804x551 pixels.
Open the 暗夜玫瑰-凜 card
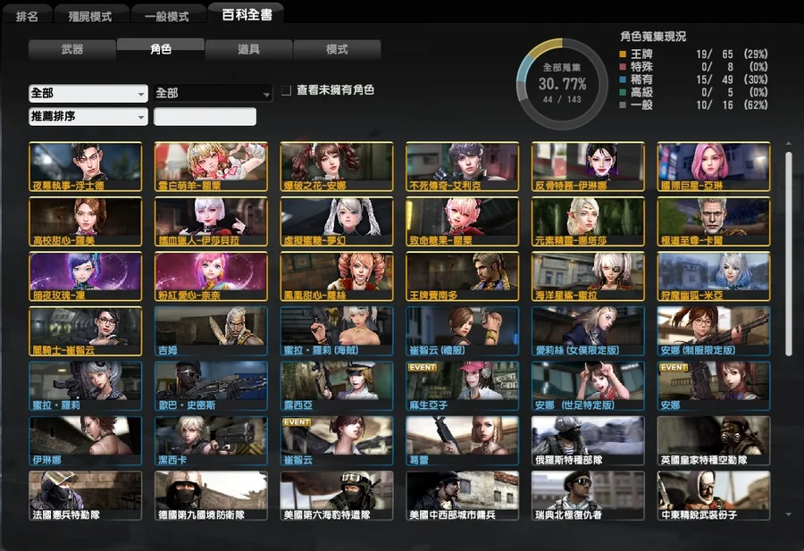(x=85, y=276)
